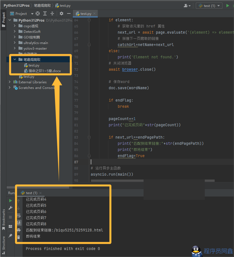Toggle the pin tab icon in the Run panel
Viewport: 234px width, 257px height.
(10, 236)
